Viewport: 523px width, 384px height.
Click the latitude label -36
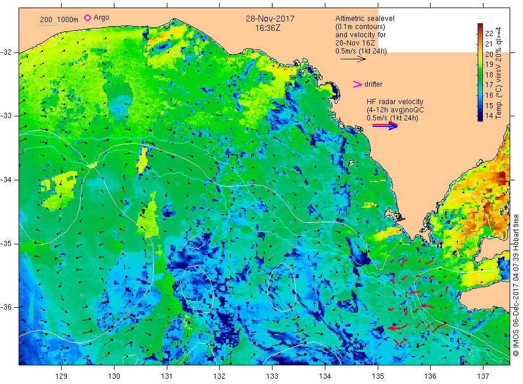pos(6,307)
